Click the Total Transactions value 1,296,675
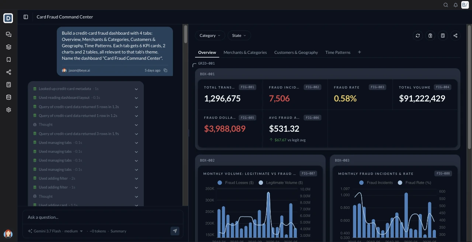The width and height of the screenshot is (472, 242). pyautogui.click(x=222, y=98)
